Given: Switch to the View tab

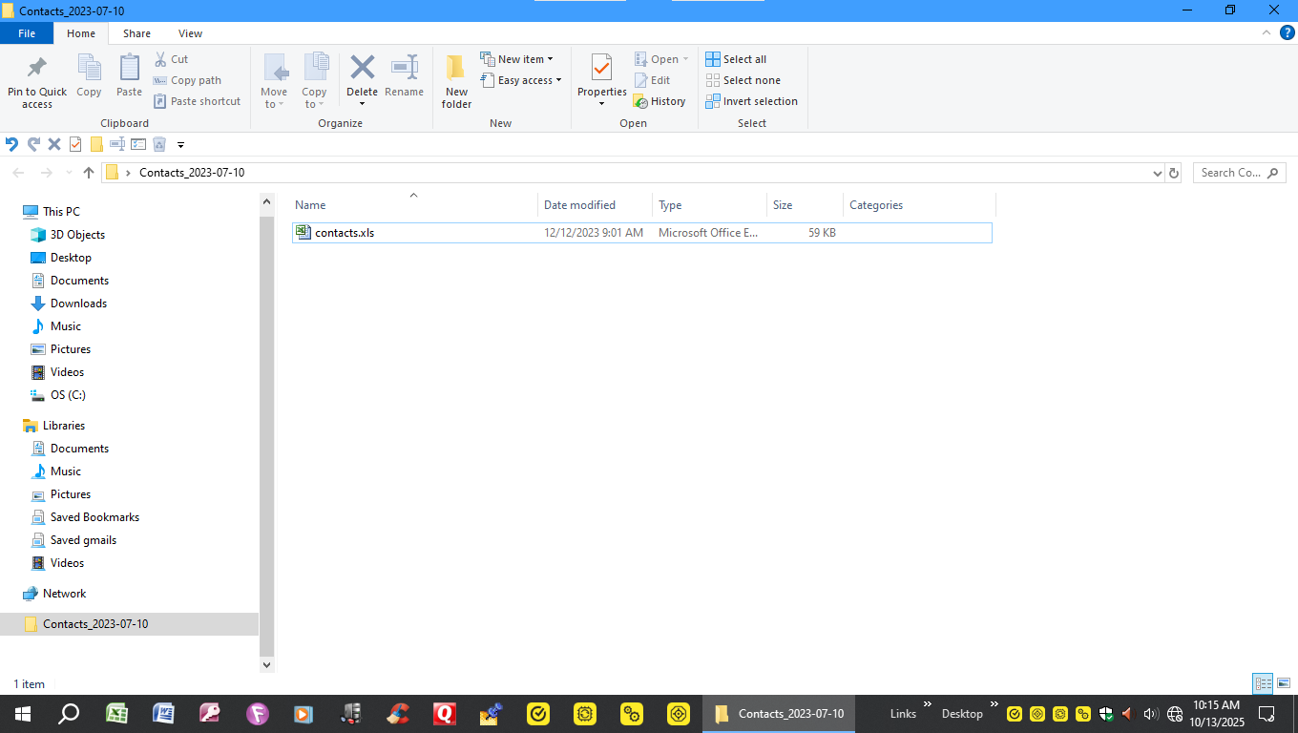Looking at the screenshot, I should coord(189,32).
